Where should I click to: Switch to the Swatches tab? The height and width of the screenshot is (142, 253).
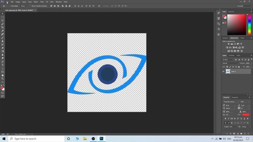(x=231, y=12)
